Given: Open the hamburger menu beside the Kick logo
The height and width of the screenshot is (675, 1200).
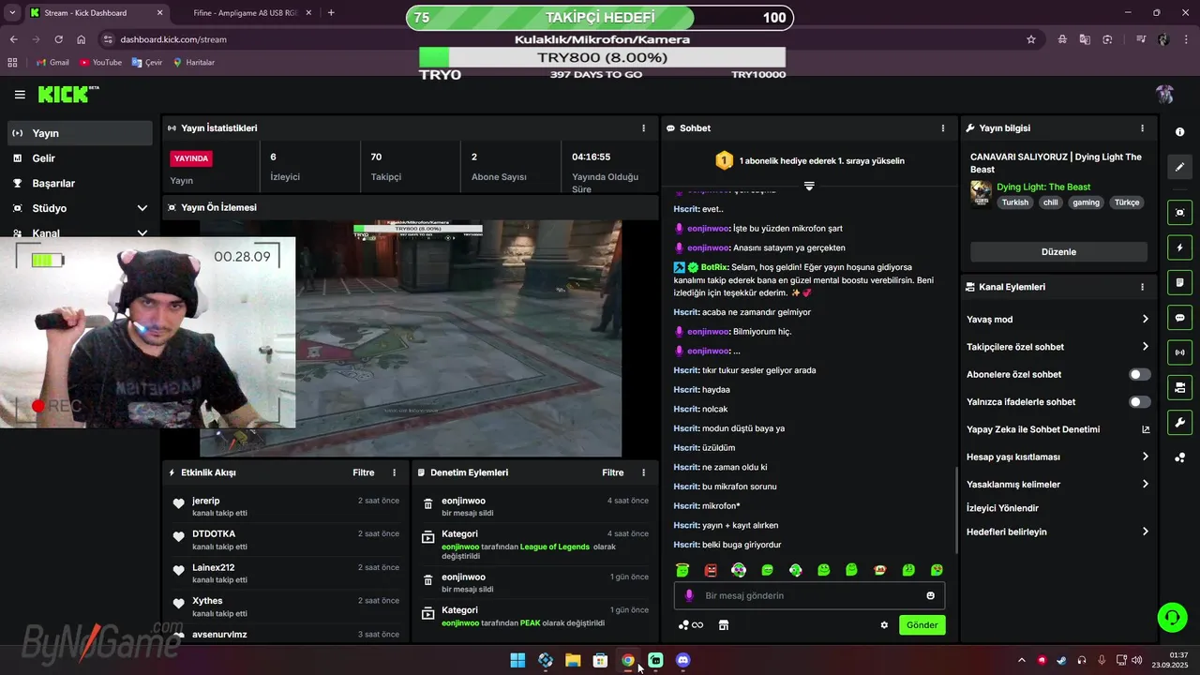Looking at the screenshot, I should [x=20, y=95].
